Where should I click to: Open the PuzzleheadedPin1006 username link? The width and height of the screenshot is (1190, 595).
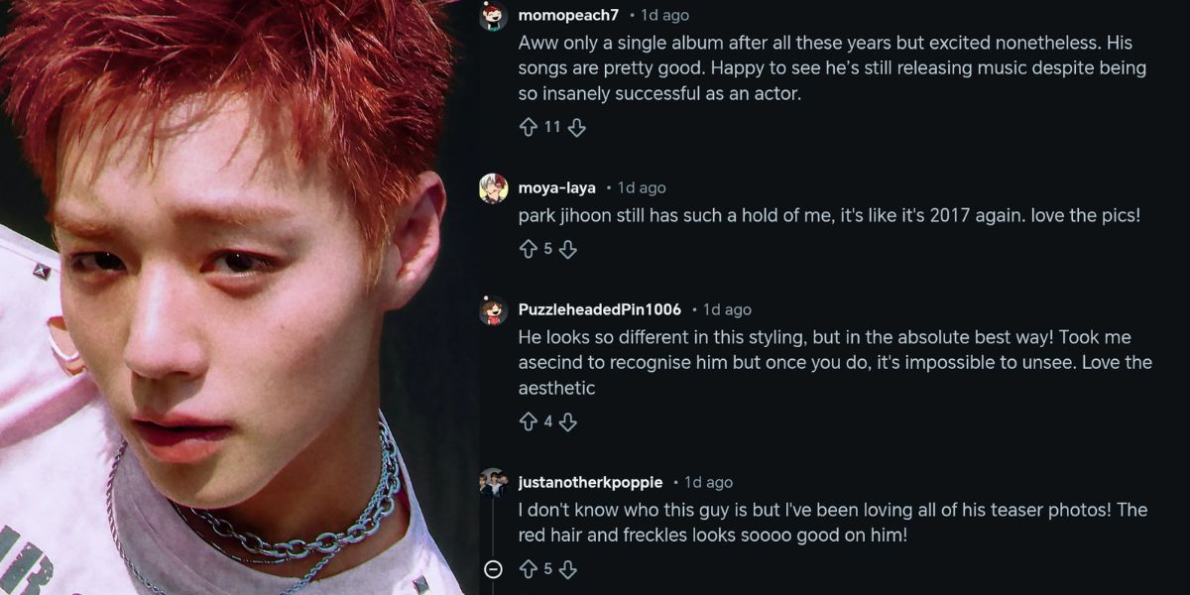point(599,309)
